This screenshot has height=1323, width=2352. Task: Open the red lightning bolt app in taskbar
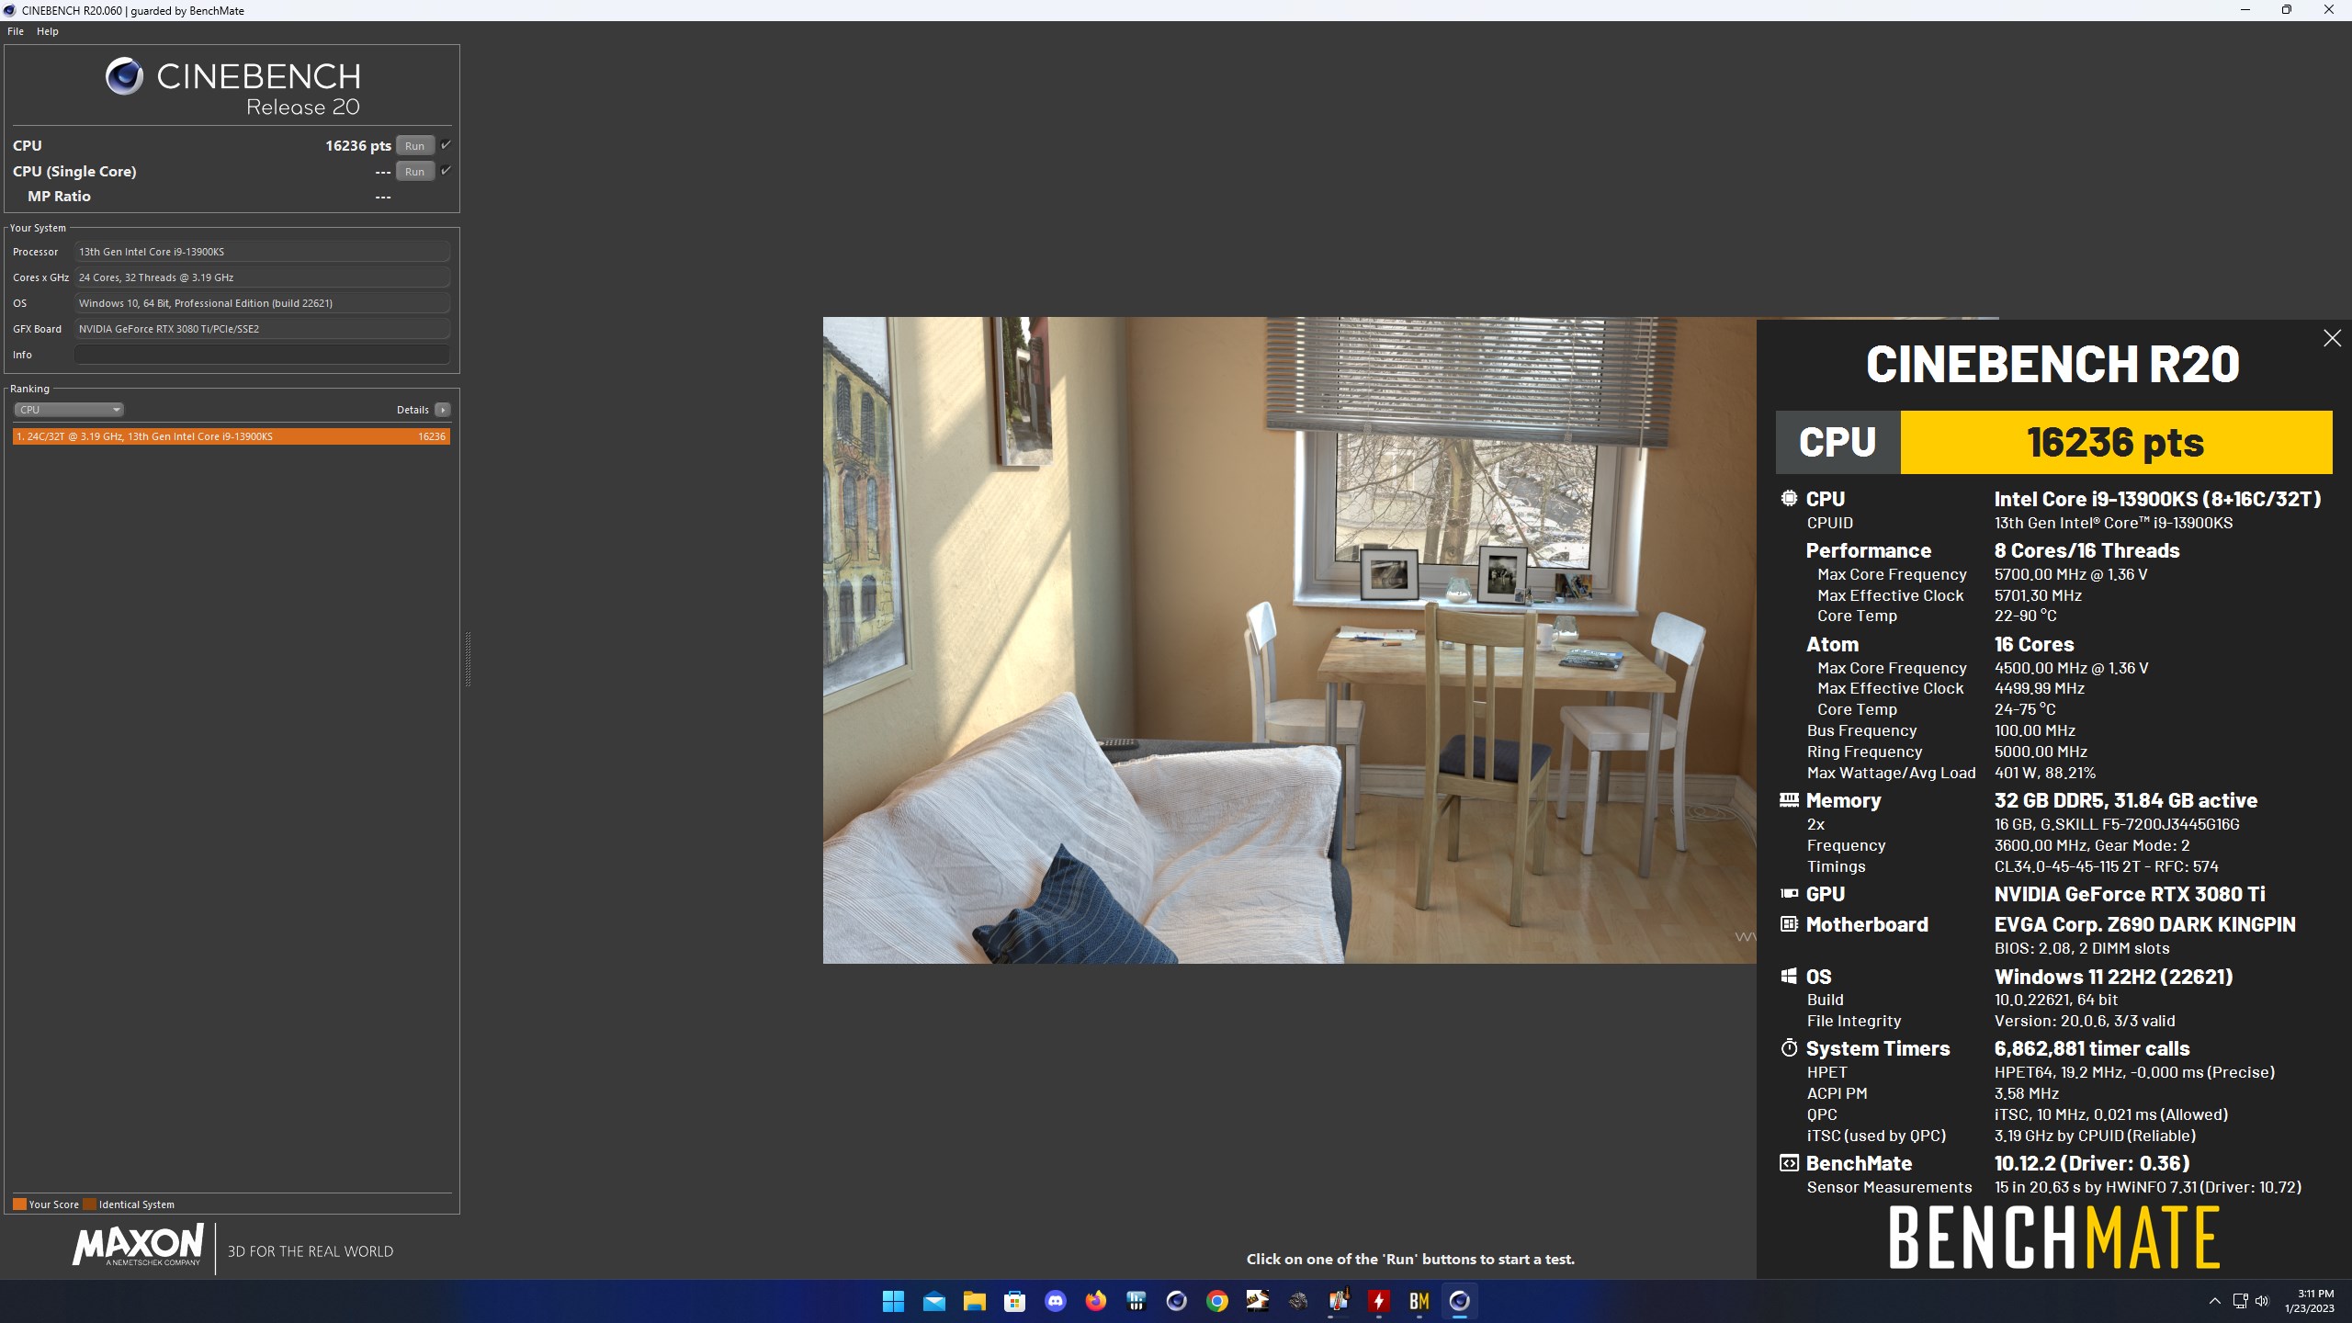click(x=1379, y=1301)
